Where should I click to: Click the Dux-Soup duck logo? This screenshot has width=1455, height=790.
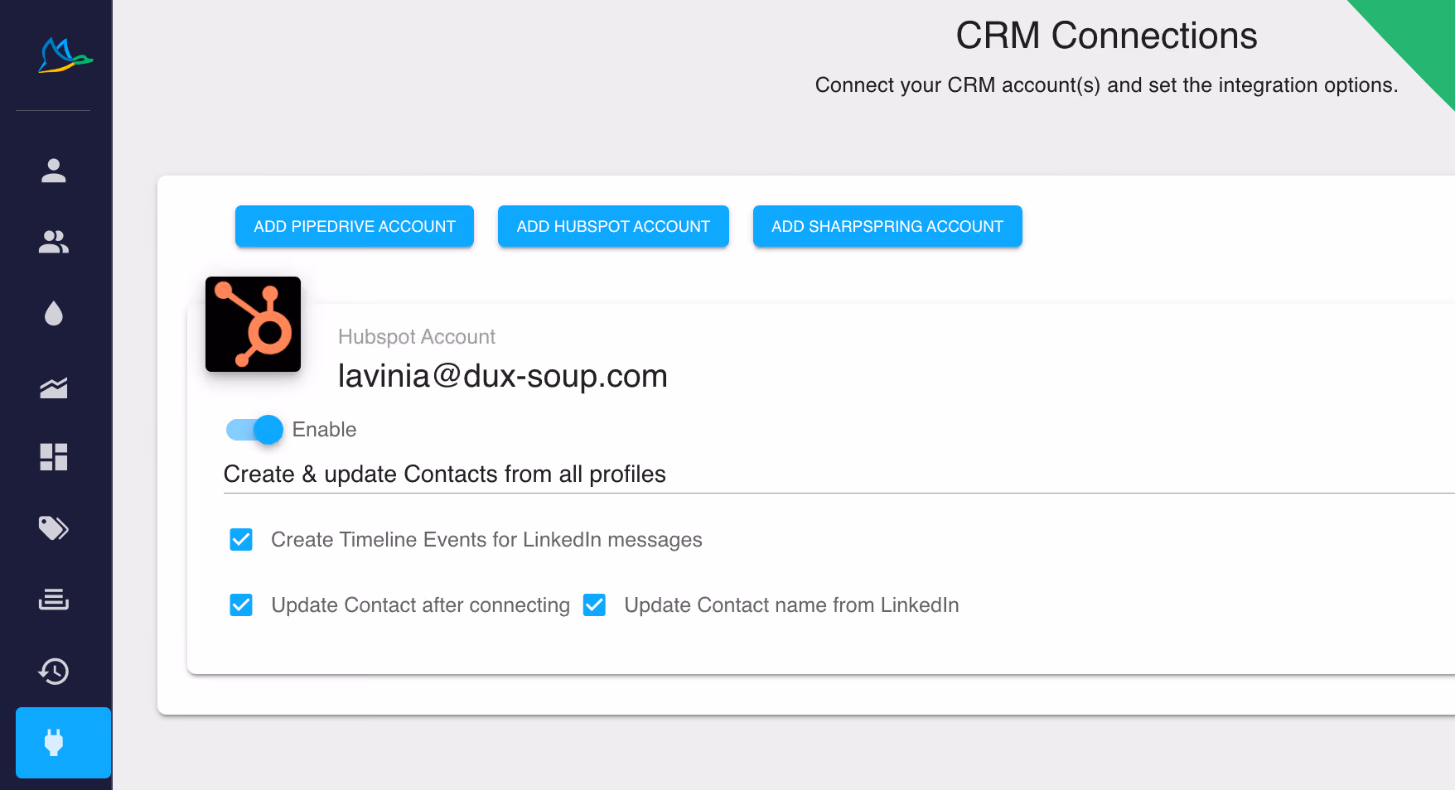click(65, 55)
